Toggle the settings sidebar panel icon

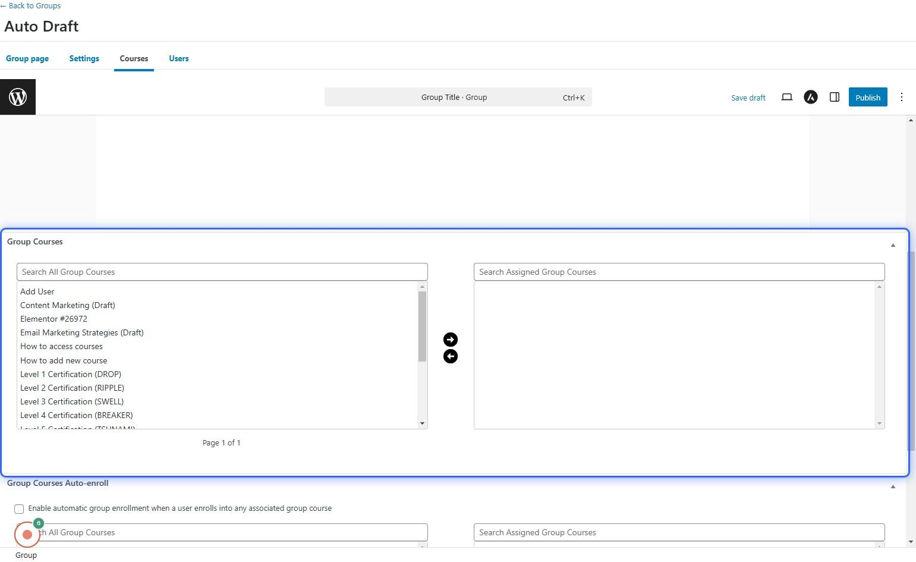[834, 98]
